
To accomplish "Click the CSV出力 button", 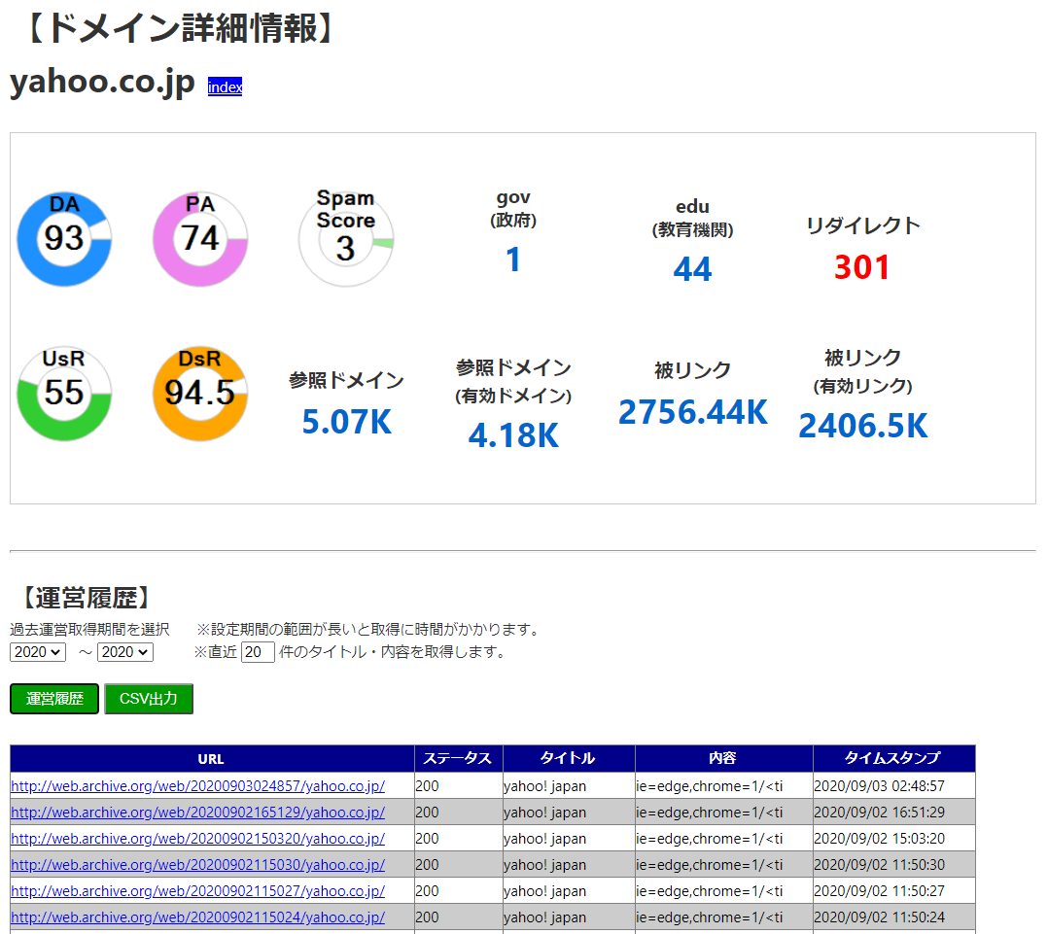I will [x=149, y=699].
